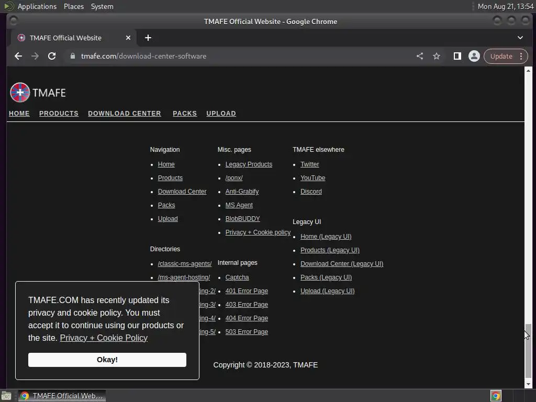Open the Places menu
Viewport: 536px width, 402px height.
(x=74, y=6)
